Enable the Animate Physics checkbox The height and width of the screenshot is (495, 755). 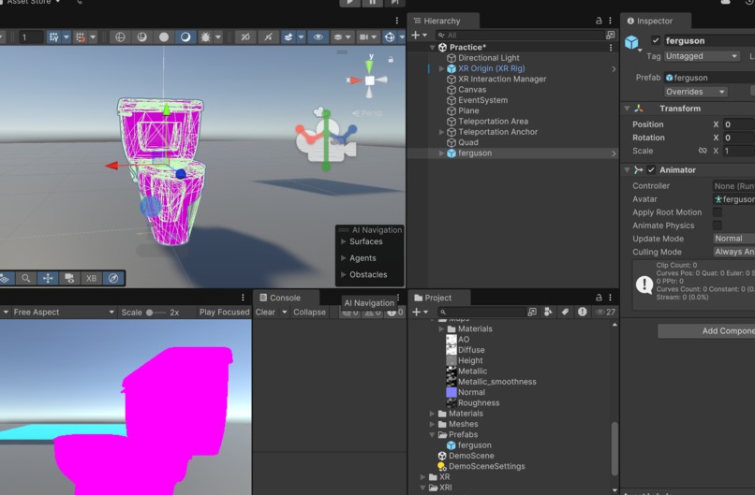pos(717,226)
